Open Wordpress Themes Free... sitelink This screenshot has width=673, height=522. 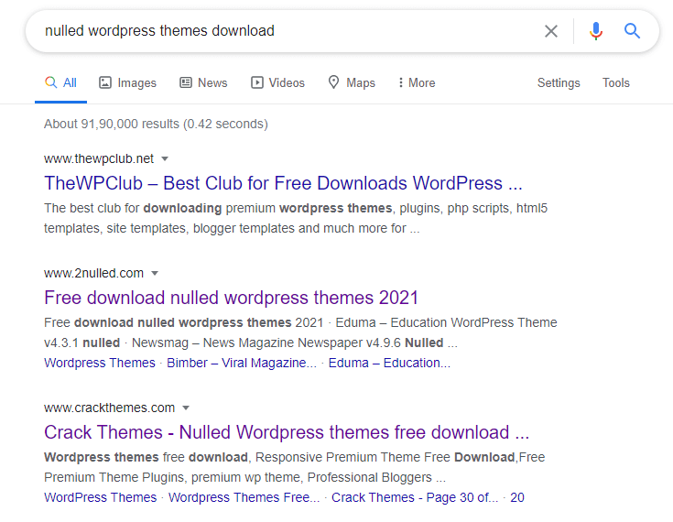(244, 497)
